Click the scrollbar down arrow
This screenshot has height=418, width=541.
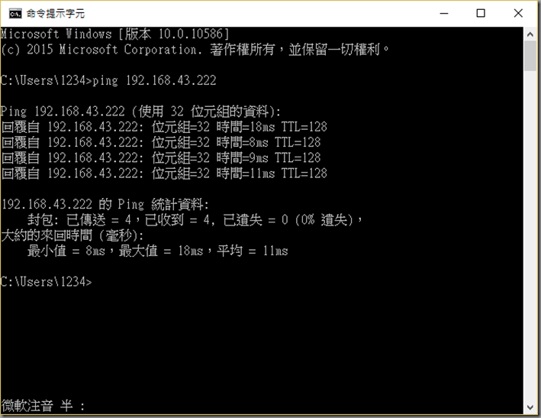[530, 407]
